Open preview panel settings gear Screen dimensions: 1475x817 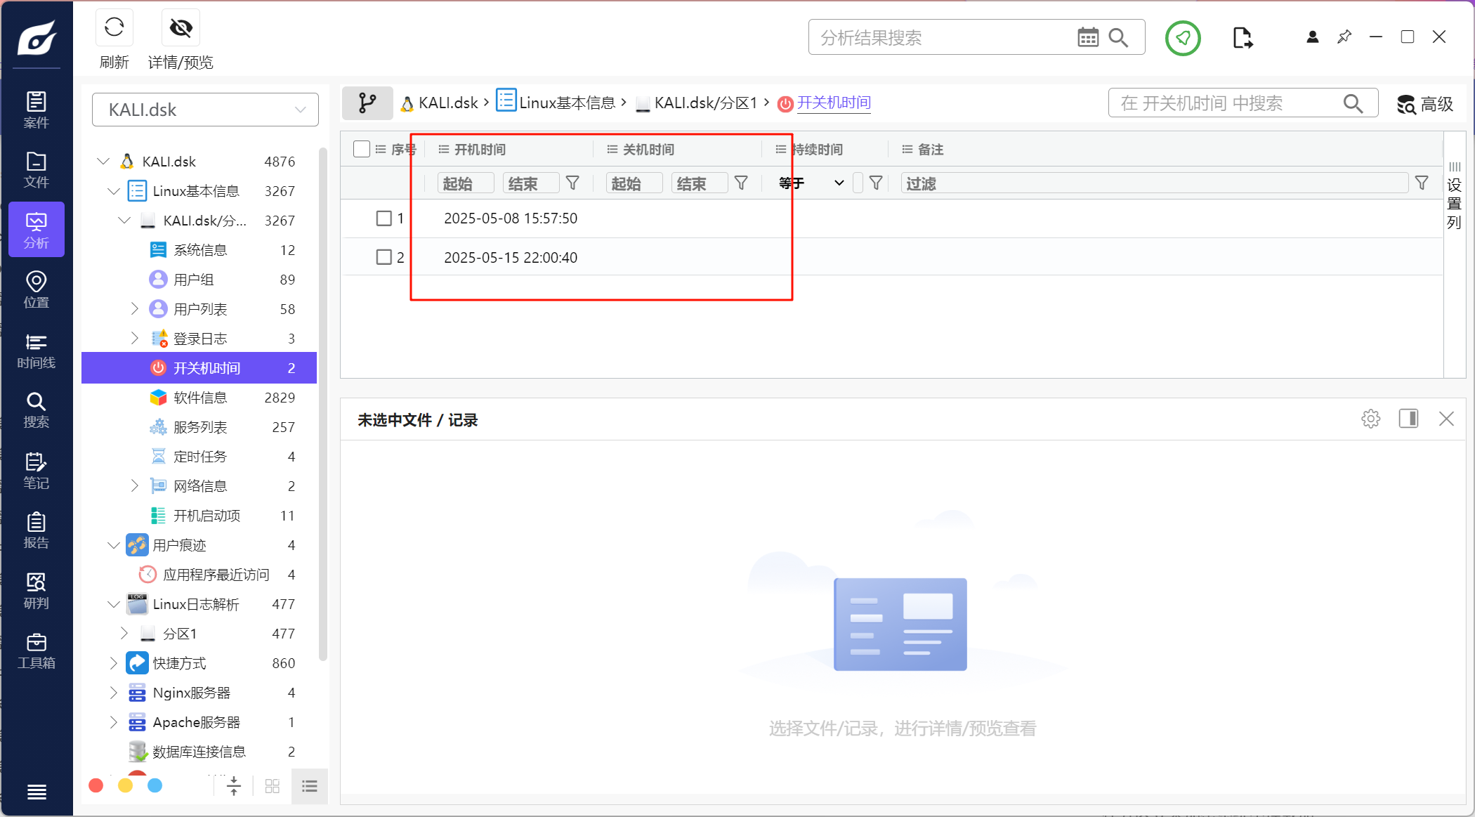[x=1370, y=419]
